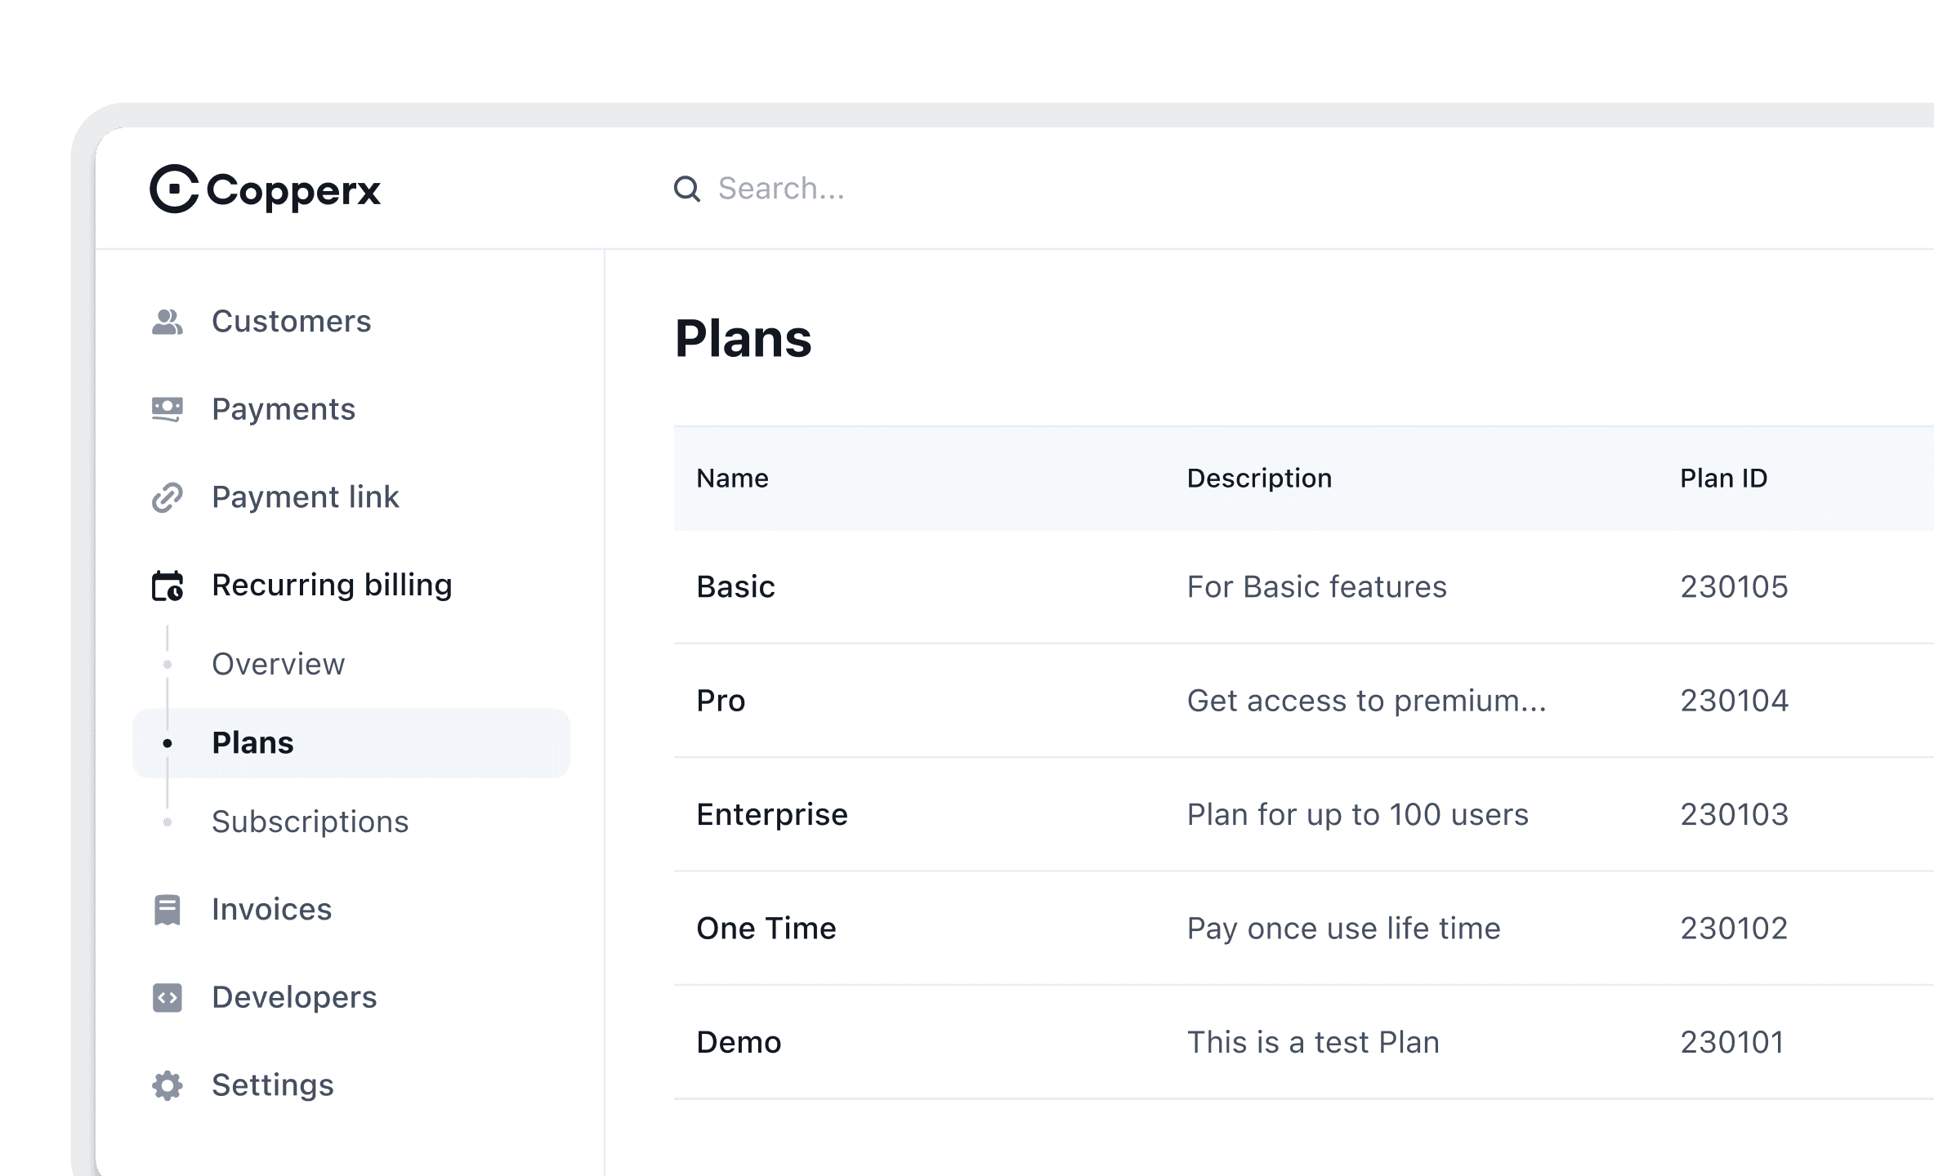1934x1176 pixels.
Task: Sort by the Name column header
Action: click(x=732, y=479)
